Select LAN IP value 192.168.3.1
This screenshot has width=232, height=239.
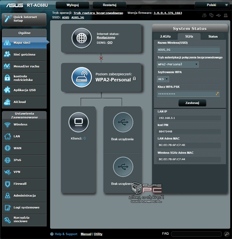(x=167, y=118)
